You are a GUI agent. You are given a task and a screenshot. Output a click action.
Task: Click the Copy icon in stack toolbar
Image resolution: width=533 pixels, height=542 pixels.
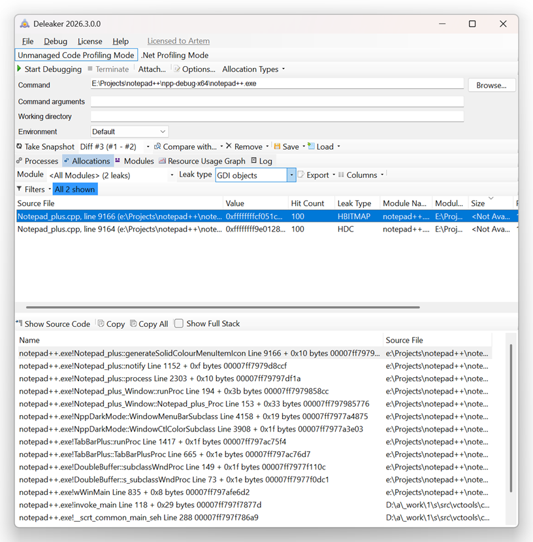point(101,323)
